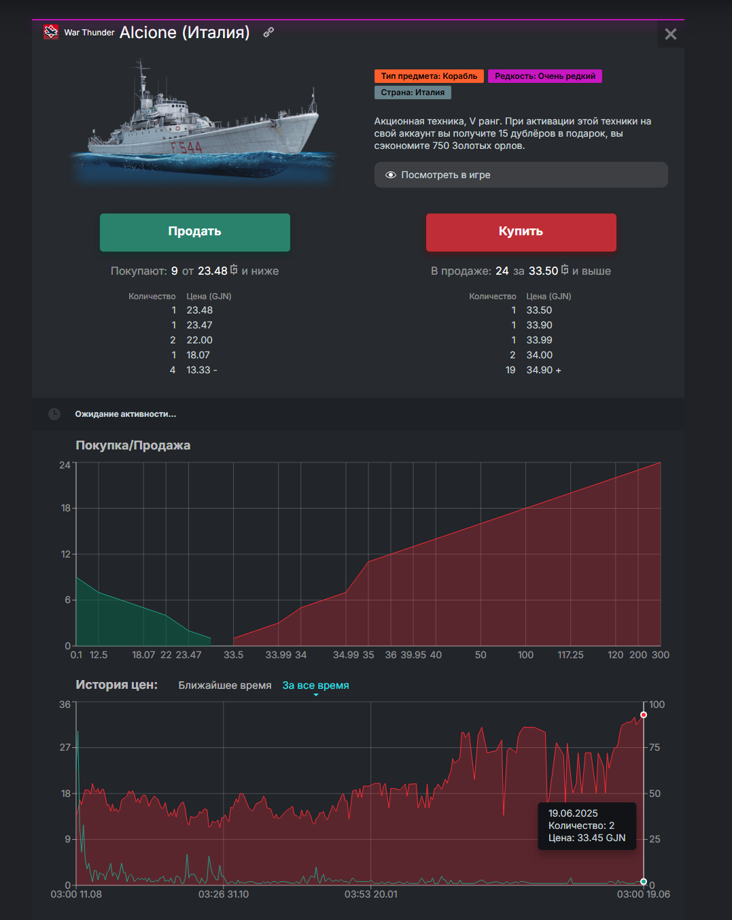
Task: Click the Страна: Италия tag
Action: (413, 92)
